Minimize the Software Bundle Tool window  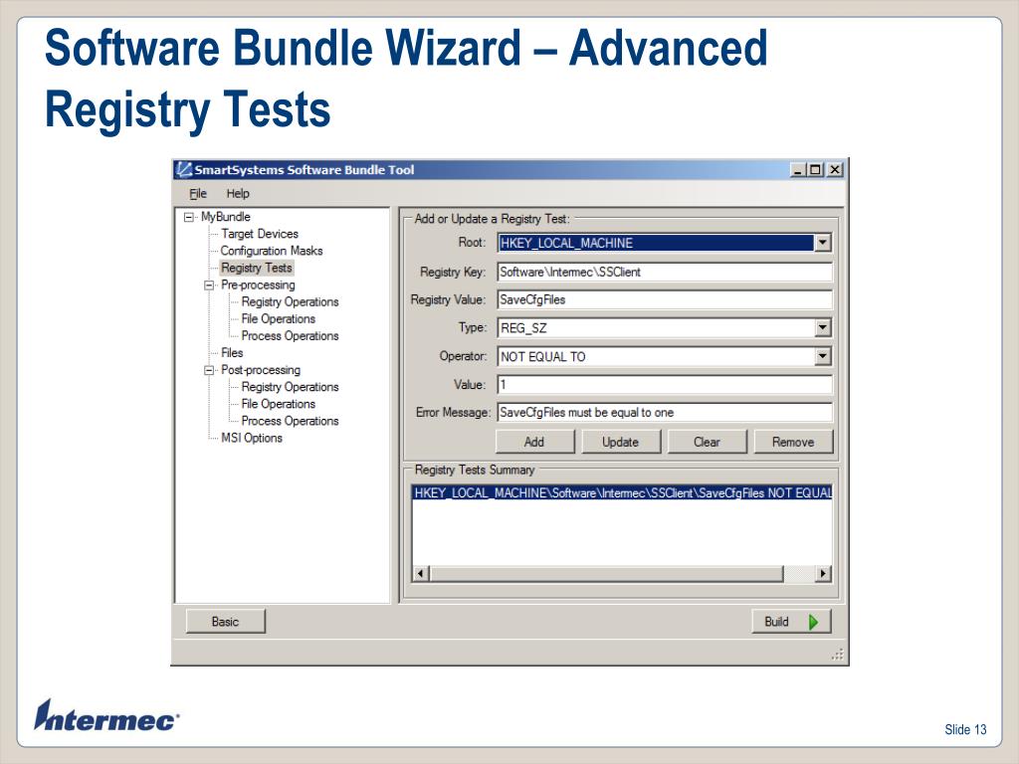coord(798,170)
